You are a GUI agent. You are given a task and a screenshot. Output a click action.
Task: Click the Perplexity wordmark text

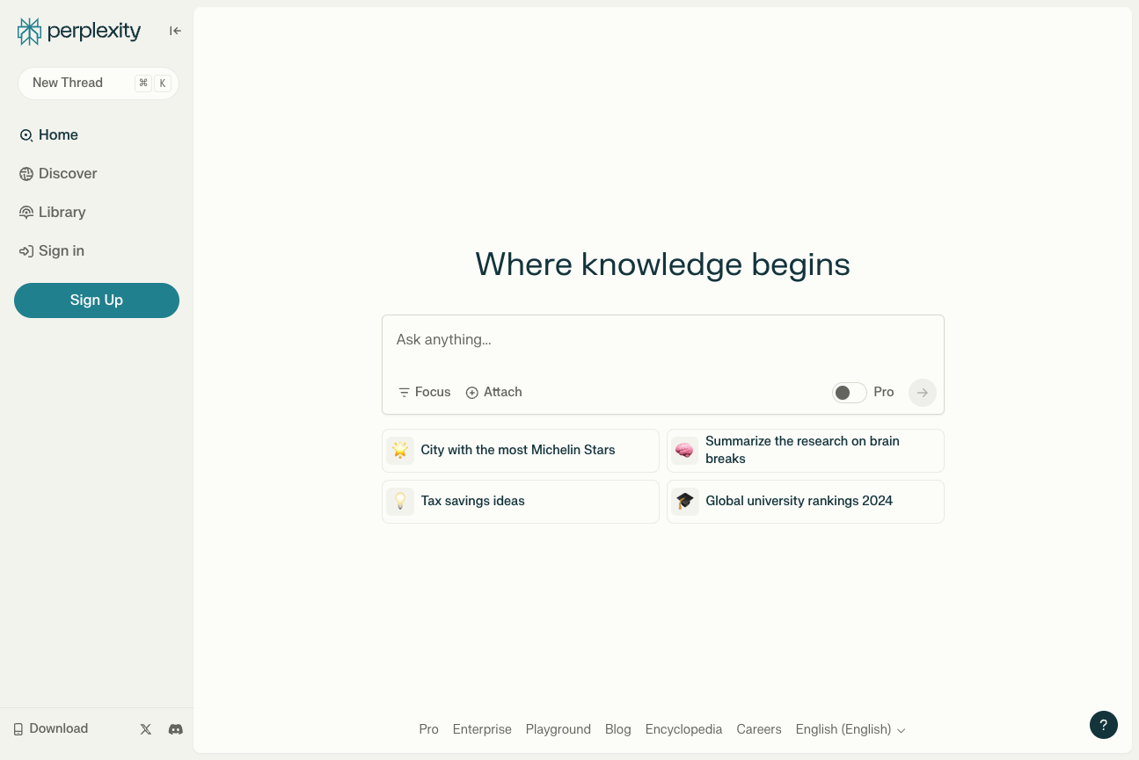[94, 32]
